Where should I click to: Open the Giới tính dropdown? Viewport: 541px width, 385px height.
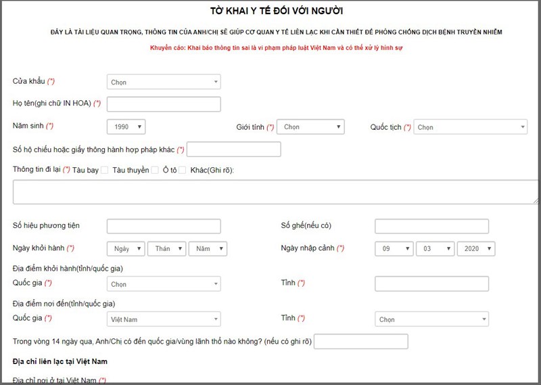(310, 127)
